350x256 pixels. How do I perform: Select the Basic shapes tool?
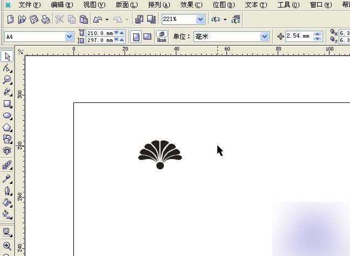pos(7,139)
